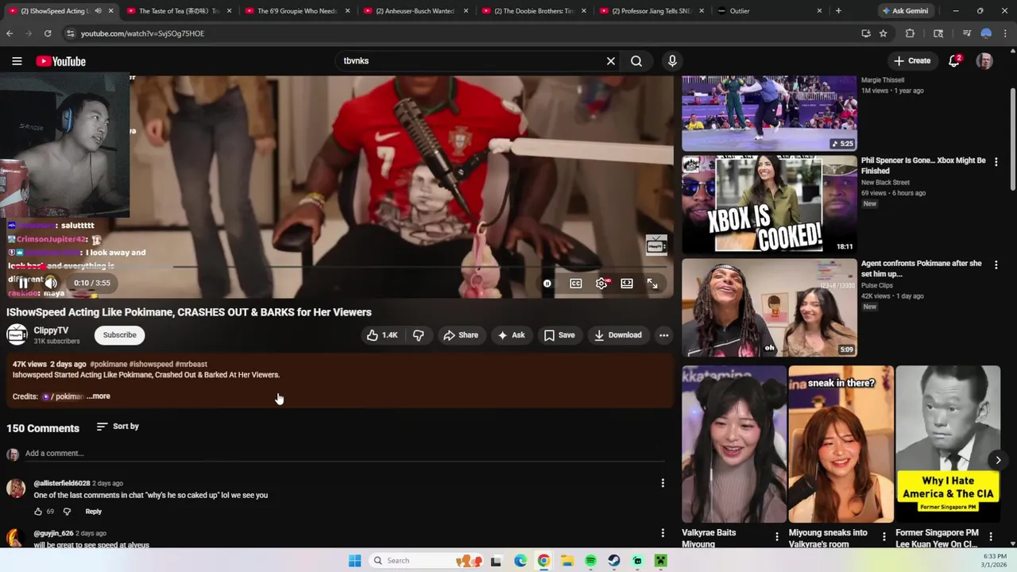Open options for allisterfield6028 comment
Screen dimensions: 1017x572
coord(663,483)
